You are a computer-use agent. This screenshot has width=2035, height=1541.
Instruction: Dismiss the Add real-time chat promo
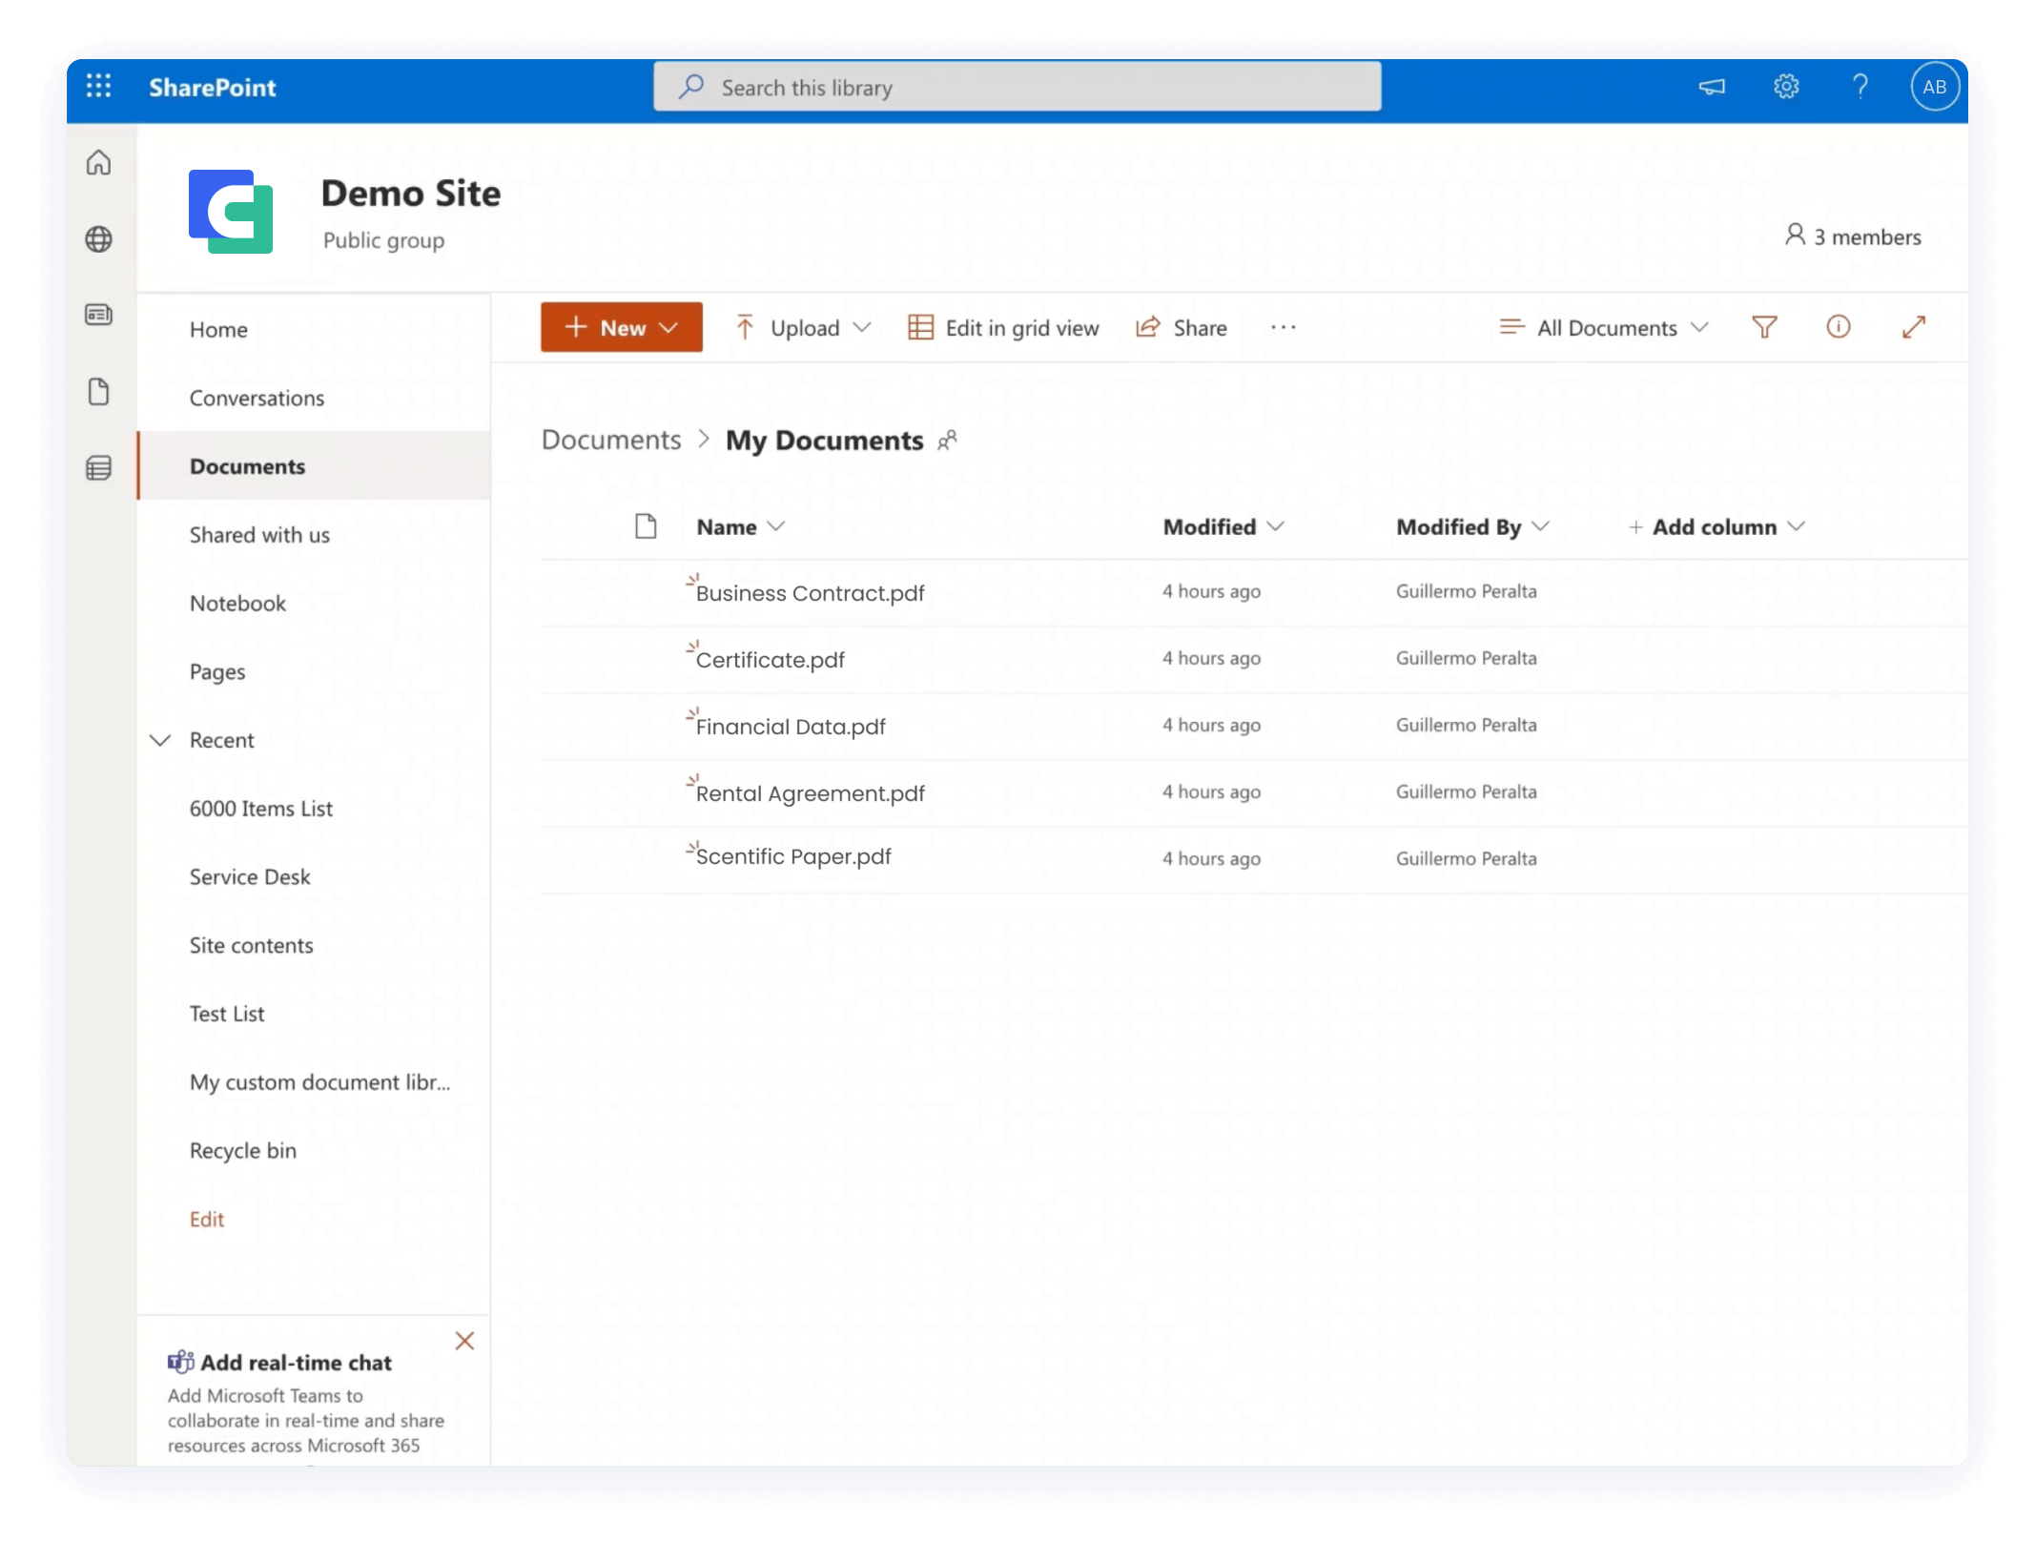(x=465, y=1341)
